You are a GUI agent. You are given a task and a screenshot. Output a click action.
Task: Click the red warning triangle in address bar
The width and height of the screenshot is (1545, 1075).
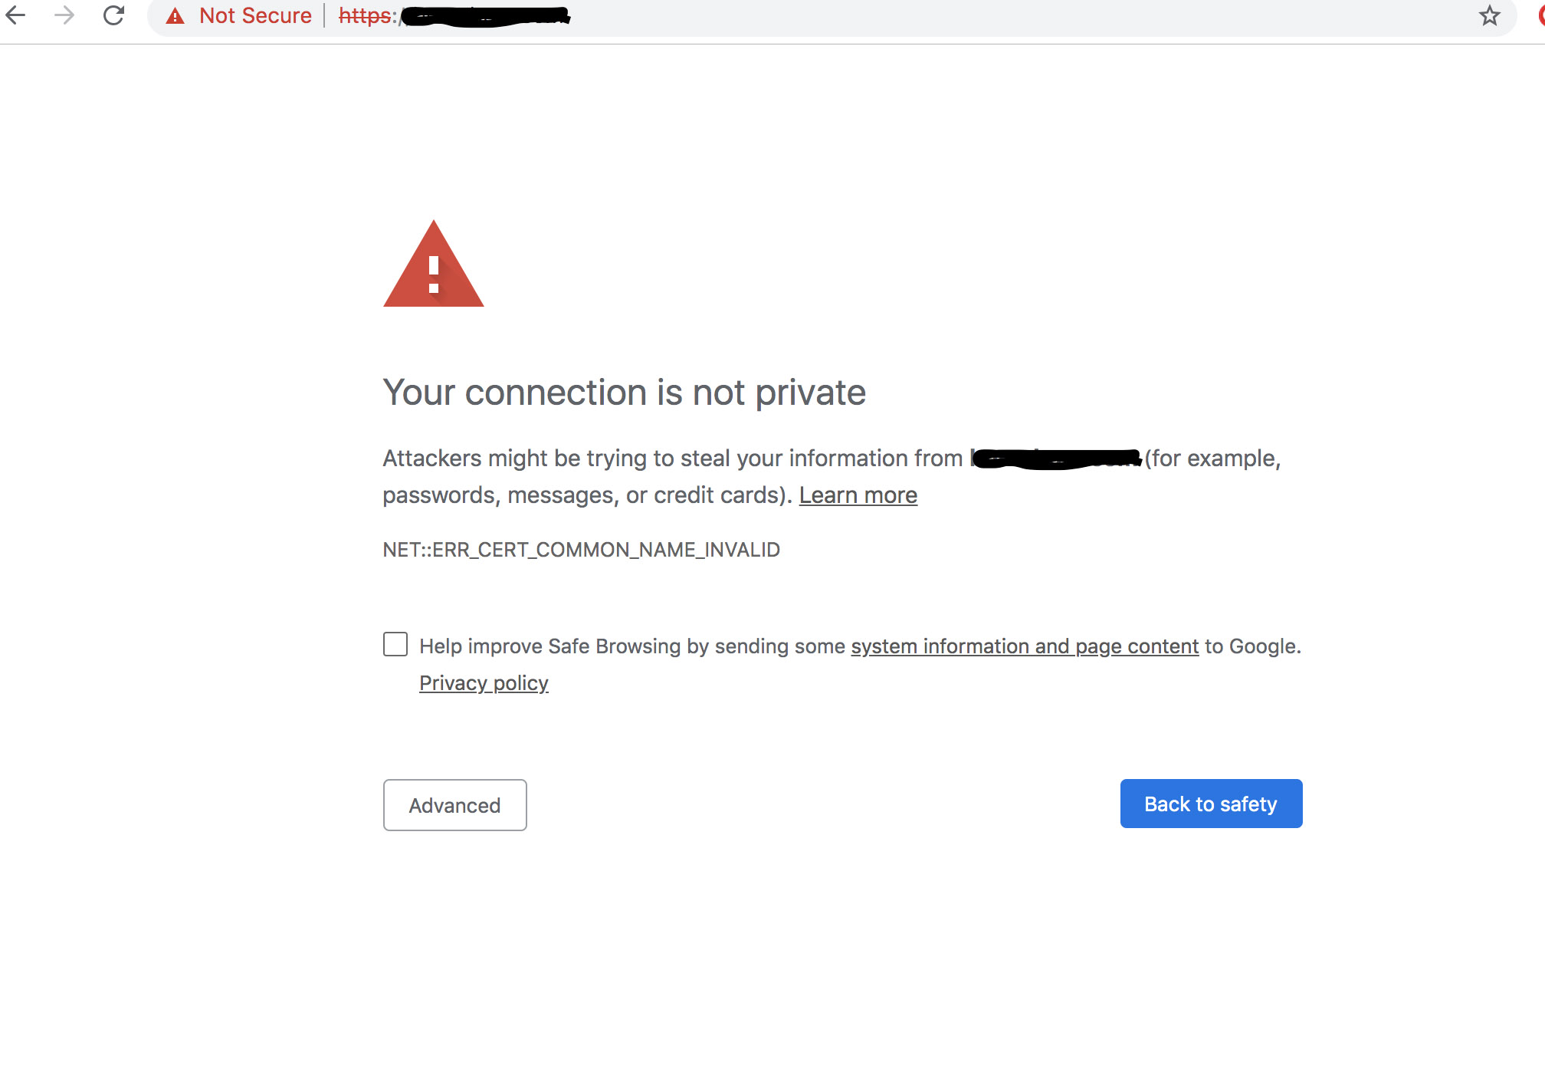tap(175, 16)
